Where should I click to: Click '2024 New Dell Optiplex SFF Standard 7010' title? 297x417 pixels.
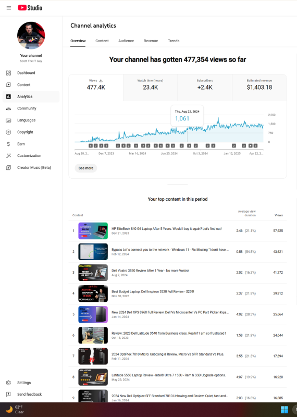[170, 396]
